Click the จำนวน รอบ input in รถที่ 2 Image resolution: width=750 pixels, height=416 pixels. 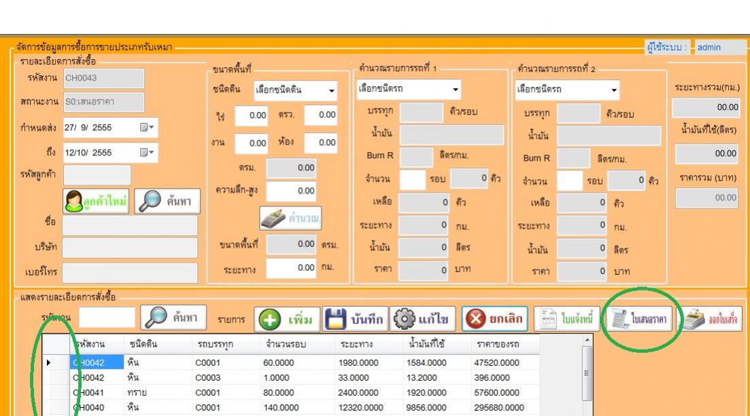[570, 180]
